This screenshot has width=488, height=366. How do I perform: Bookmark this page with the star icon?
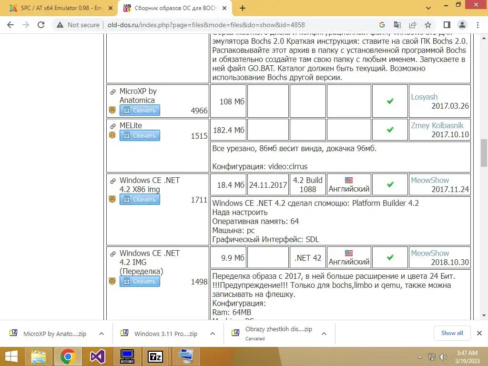pyautogui.click(x=428, y=25)
